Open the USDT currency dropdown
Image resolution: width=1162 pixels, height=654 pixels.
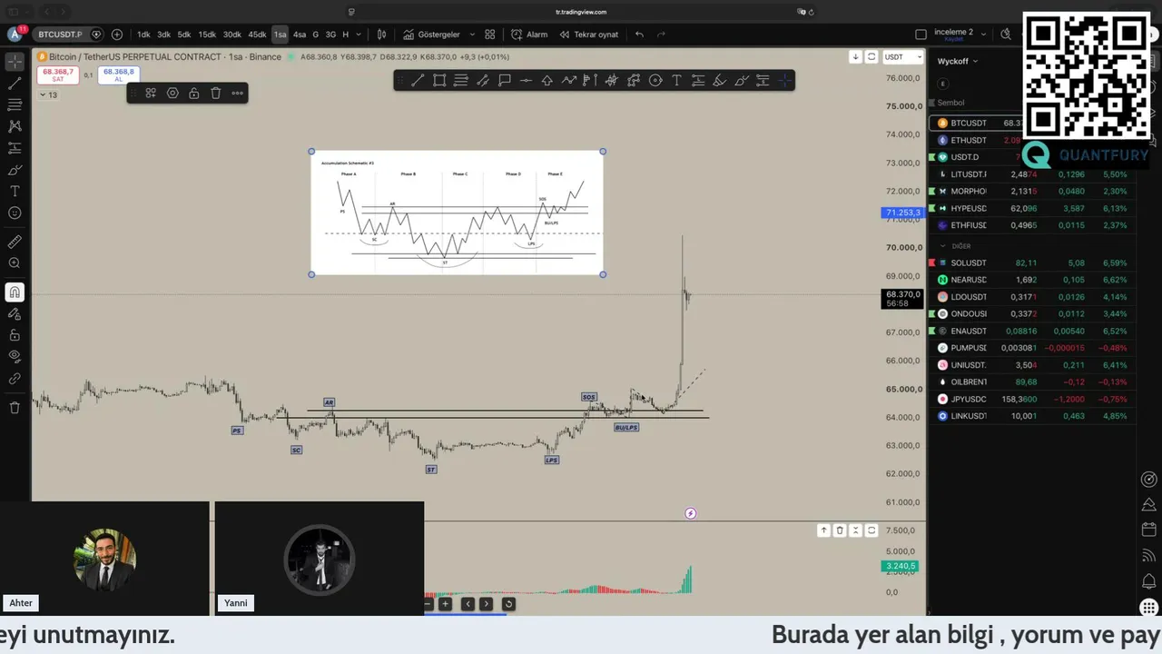[x=902, y=56]
